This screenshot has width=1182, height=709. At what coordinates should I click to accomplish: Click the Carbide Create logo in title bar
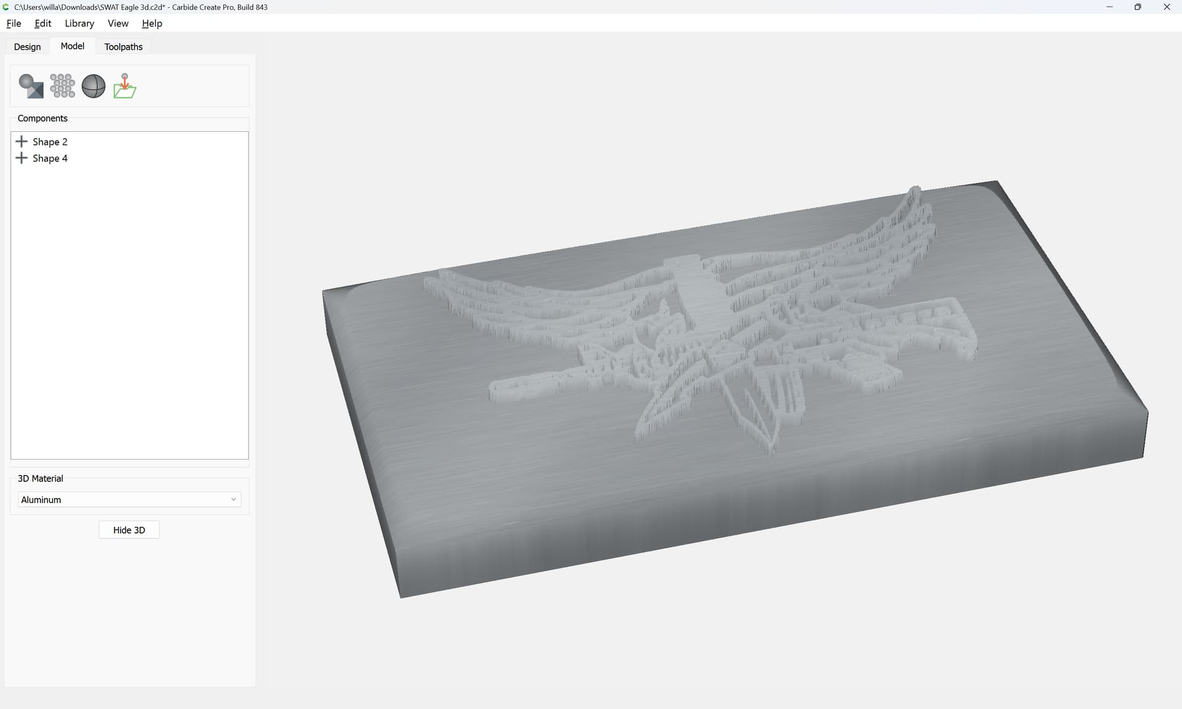(x=6, y=7)
